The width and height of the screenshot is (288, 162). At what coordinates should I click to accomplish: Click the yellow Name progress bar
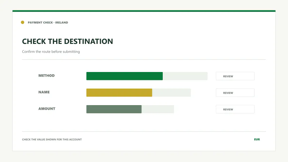point(119,93)
